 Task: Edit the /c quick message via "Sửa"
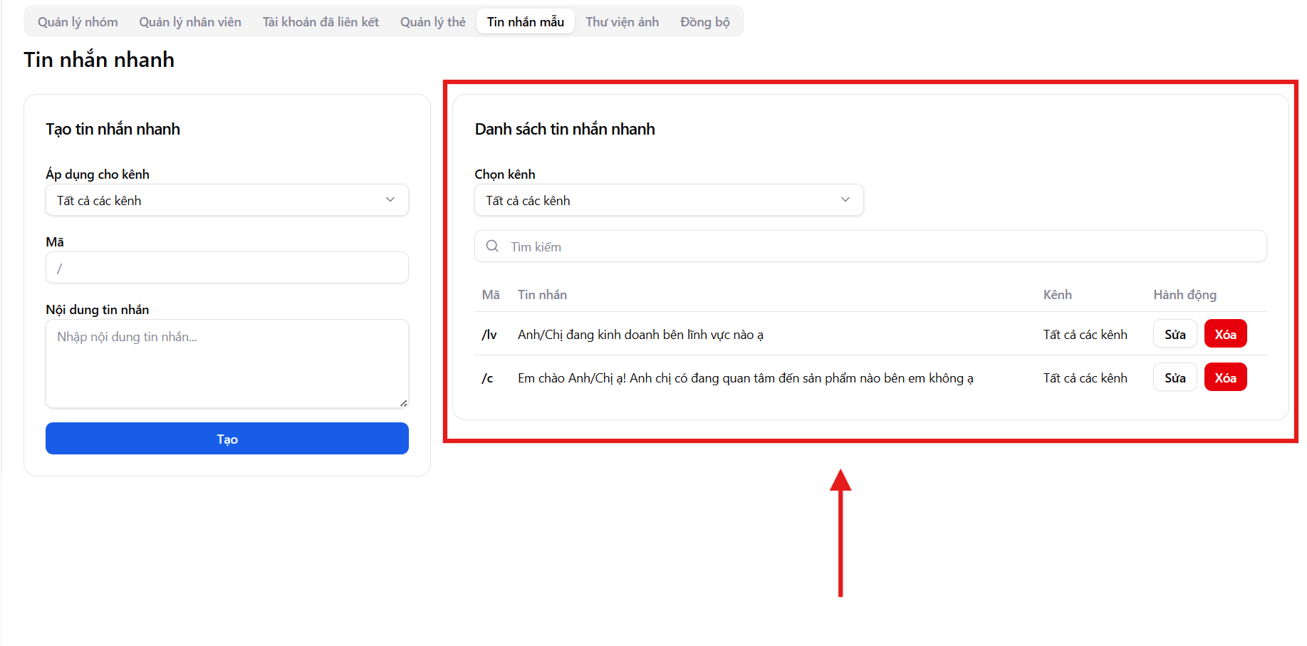(1175, 377)
